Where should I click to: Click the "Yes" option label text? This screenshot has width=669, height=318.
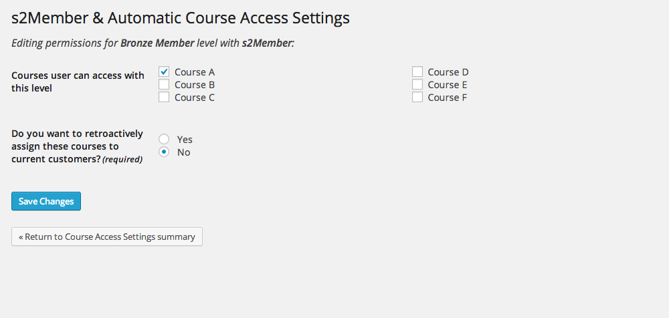point(185,140)
